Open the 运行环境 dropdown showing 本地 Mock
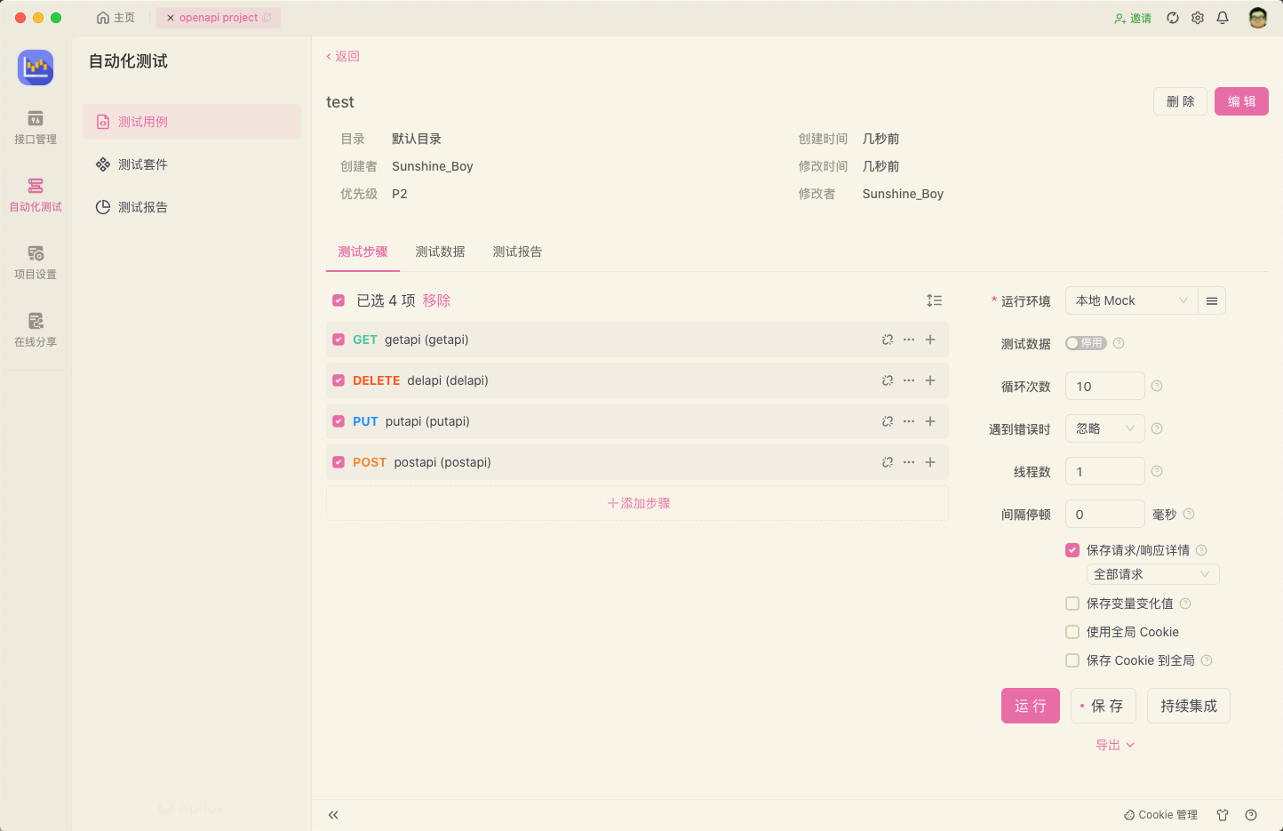 [x=1130, y=300]
